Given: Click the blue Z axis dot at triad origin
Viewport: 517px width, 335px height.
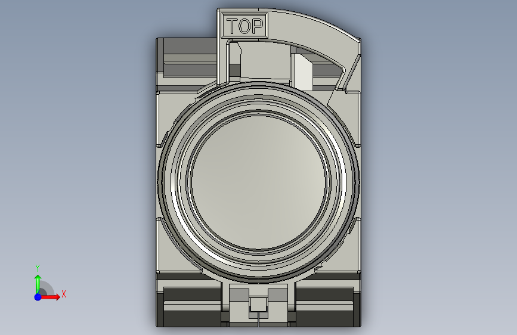Looking at the screenshot, I should (x=38, y=297).
